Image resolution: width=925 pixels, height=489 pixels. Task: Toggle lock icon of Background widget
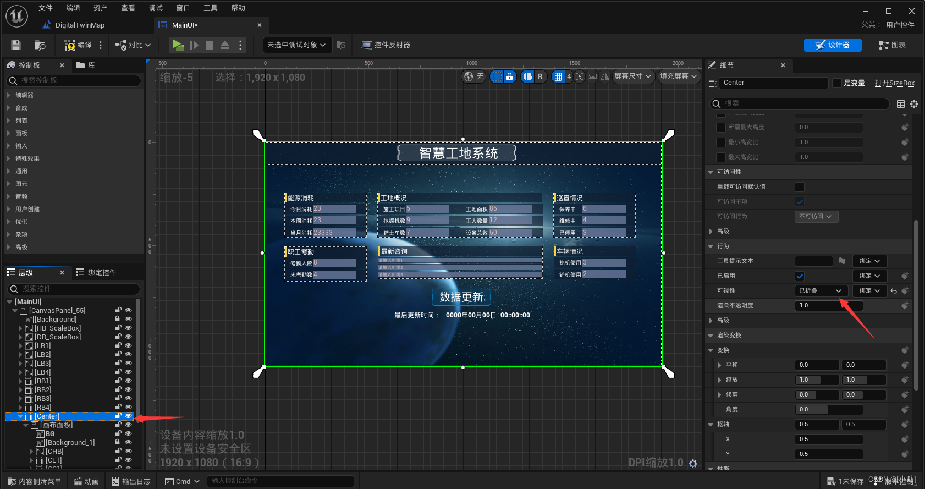coord(117,320)
